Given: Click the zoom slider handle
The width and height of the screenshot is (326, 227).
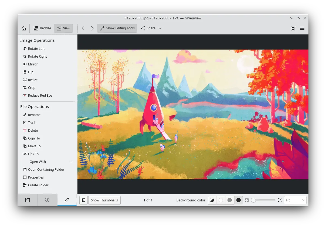Looking at the screenshot, I should [x=253, y=200].
